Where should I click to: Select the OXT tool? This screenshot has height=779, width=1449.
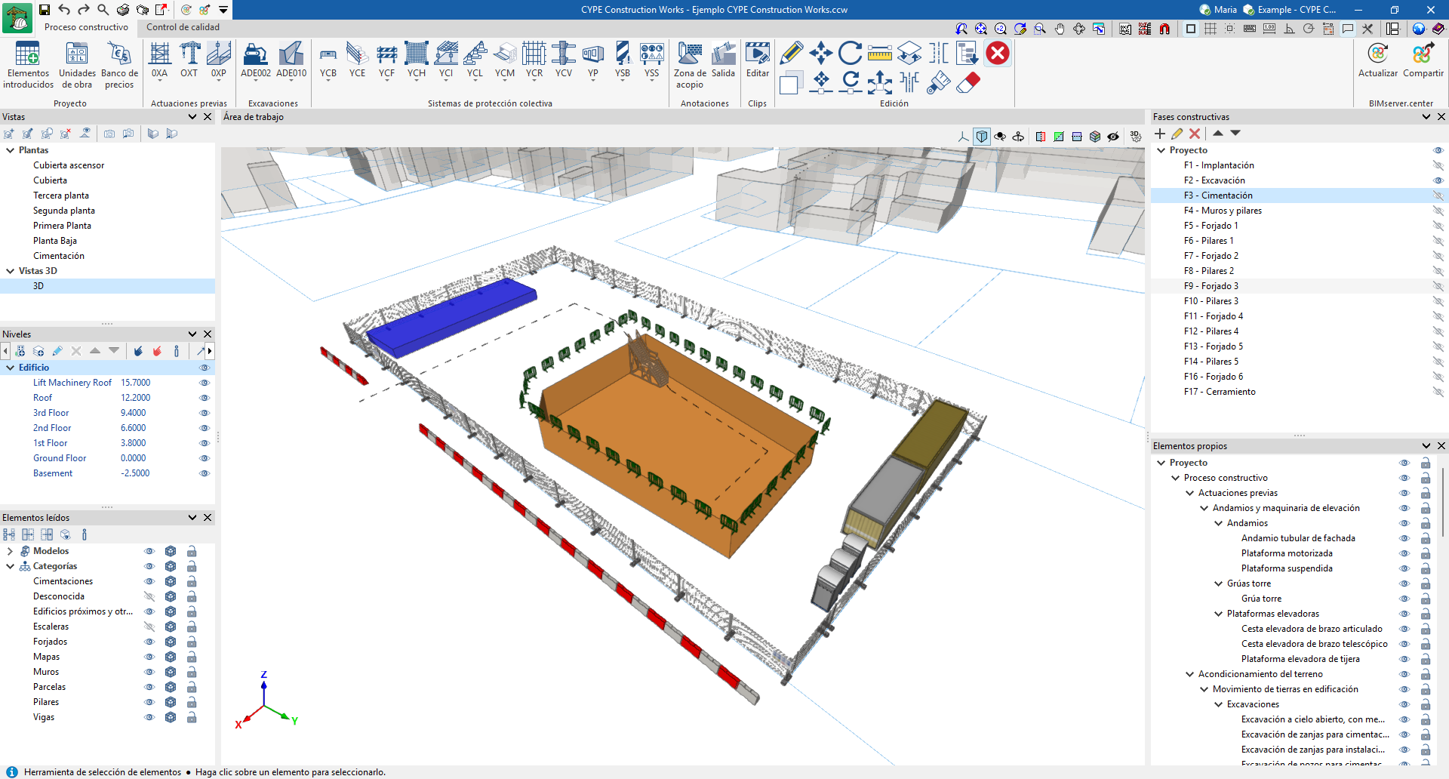coord(189,60)
